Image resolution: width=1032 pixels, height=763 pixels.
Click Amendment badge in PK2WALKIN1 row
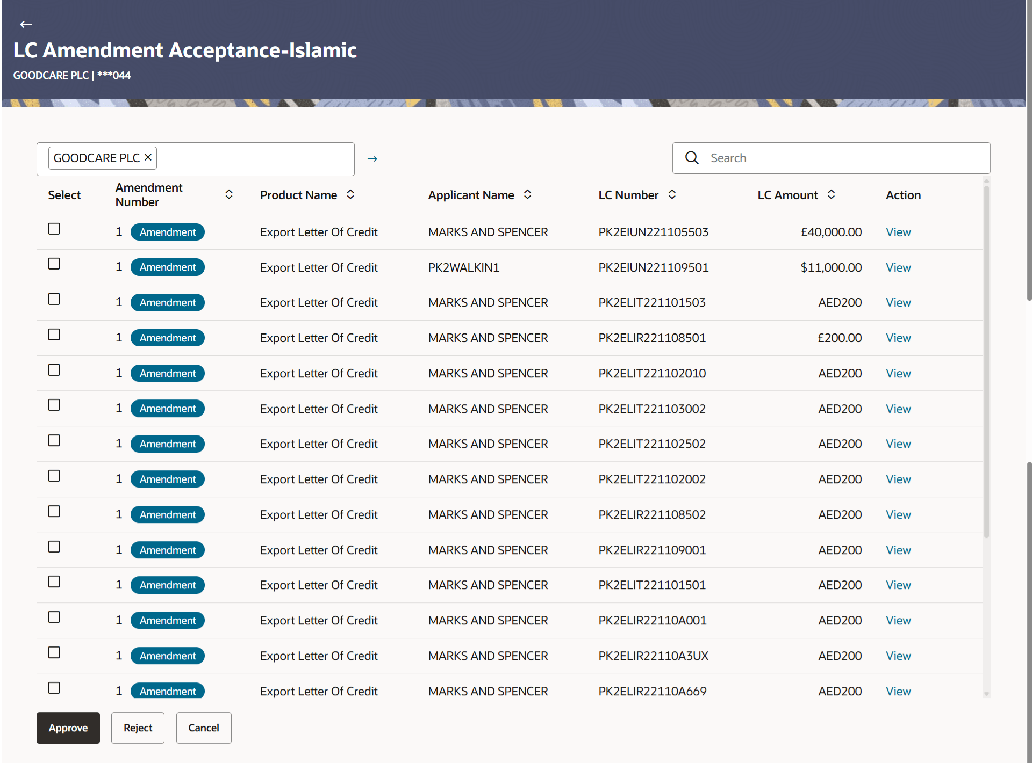click(168, 267)
